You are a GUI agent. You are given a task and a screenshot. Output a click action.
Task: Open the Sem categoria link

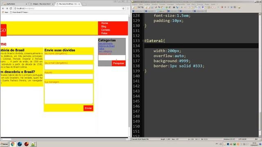coord(105,51)
